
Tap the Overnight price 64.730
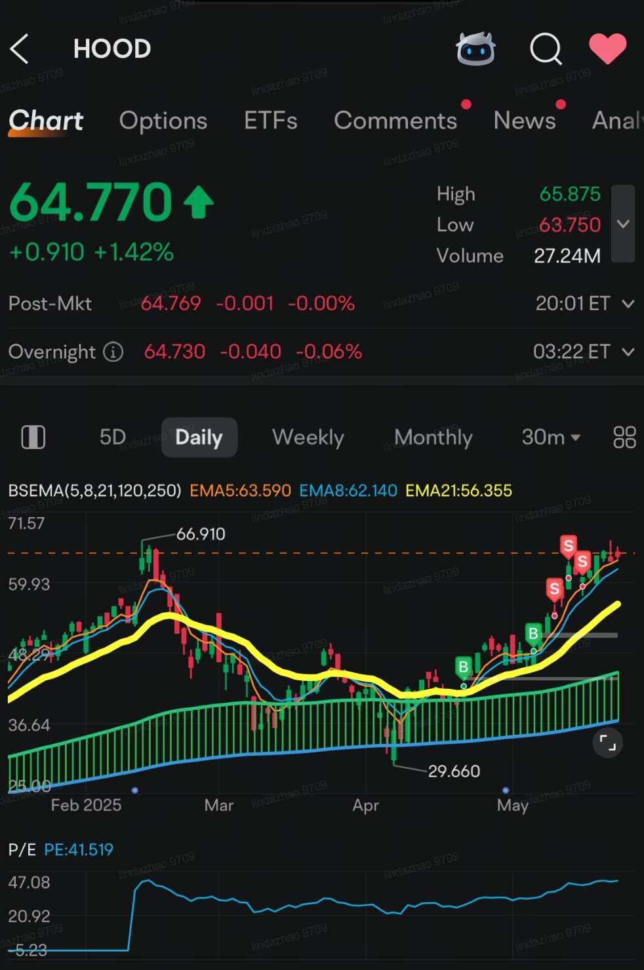tap(174, 352)
